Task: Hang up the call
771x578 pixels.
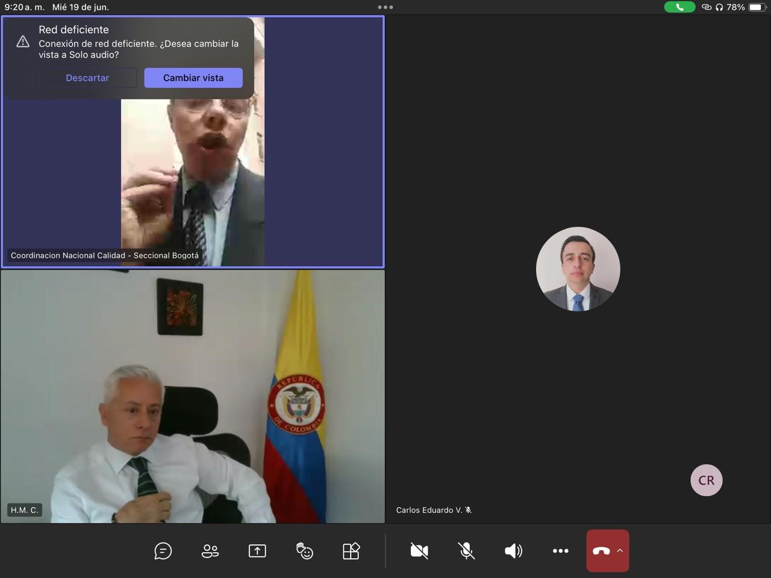Action: (601, 551)
